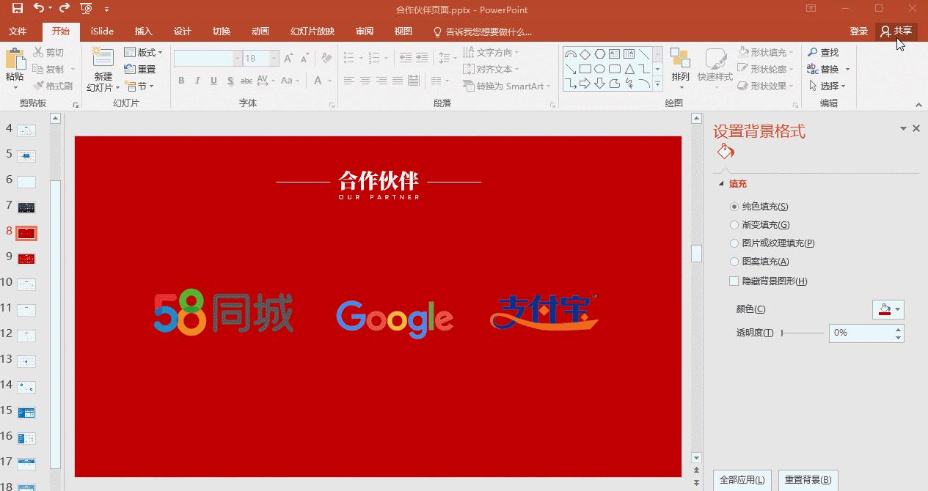Screen dimensions: 928x491
Task: Open the font size 18 dropdown arrow
Action: (x=274, y=58)
